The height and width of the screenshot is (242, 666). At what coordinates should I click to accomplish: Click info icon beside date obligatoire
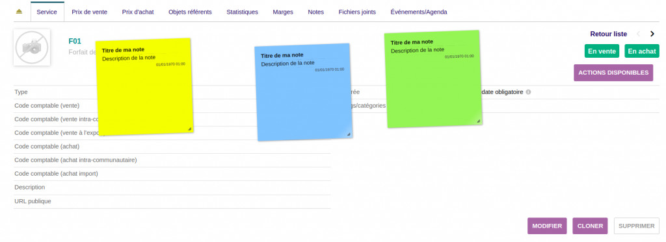click(528, 92)
